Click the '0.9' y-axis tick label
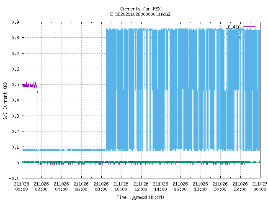The width and height of the screenshot is (268, 201). point(15,22)
